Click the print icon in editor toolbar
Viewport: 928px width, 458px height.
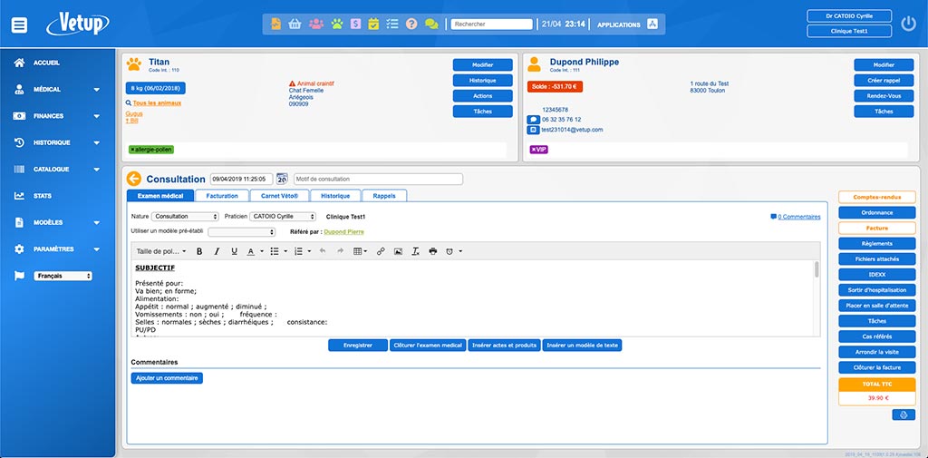click(432, 251)
